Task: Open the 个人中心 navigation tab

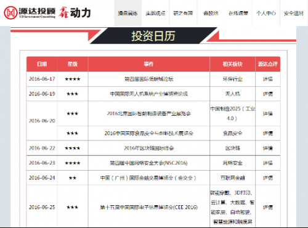Action: point(266,14)
